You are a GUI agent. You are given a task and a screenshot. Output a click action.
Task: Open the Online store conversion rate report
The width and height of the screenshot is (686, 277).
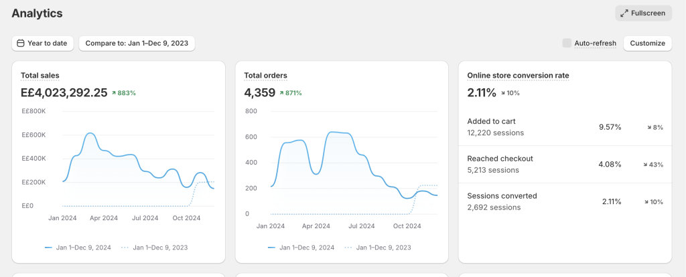518,76
